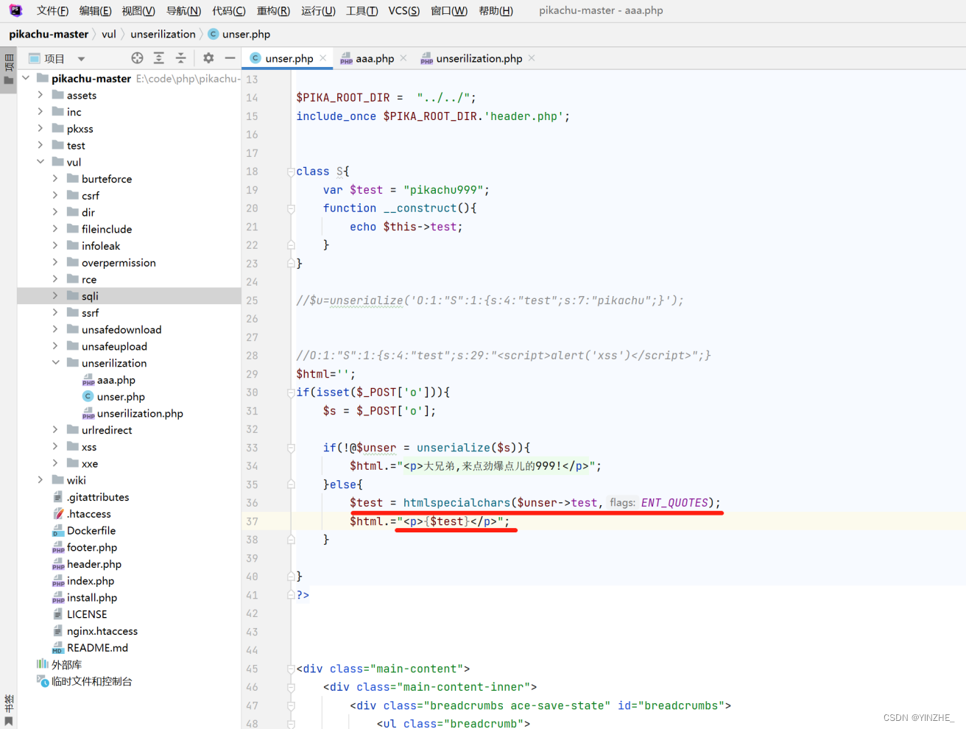Open the 帮助(H) menu
This screenshot has height=729, width=966.
496,11
